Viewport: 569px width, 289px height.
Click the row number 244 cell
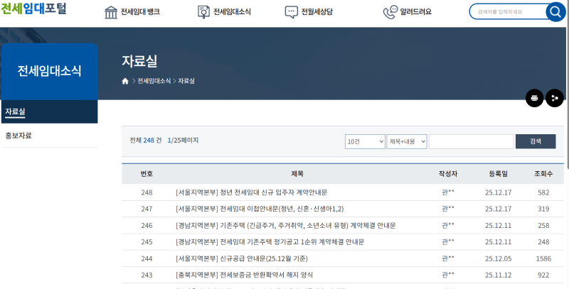147,258
